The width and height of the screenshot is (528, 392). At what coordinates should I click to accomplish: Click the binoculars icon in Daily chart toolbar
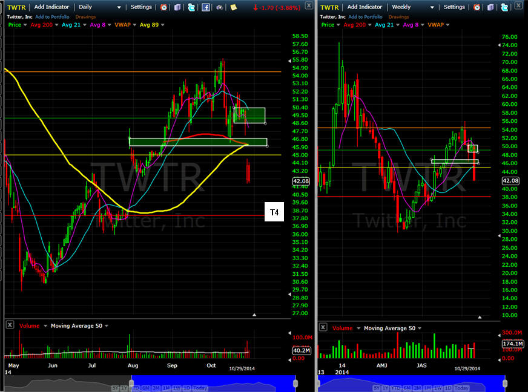[x=219, y=7]
